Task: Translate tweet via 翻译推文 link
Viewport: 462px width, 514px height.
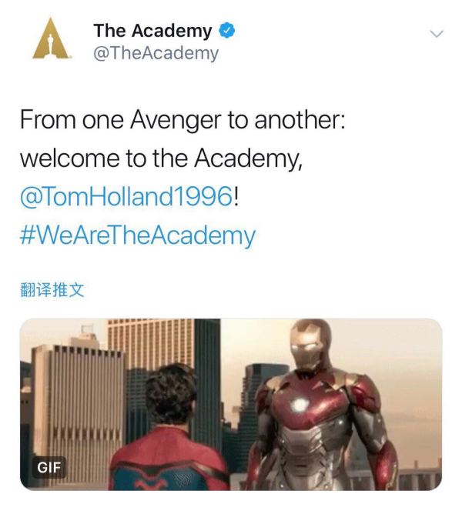Action: (52, 290)
